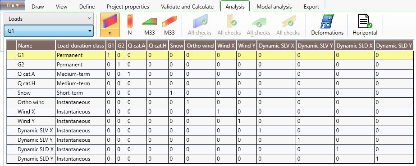Click the Load-duration class column header
The image size is (416, 166).
tap(80, 46)
